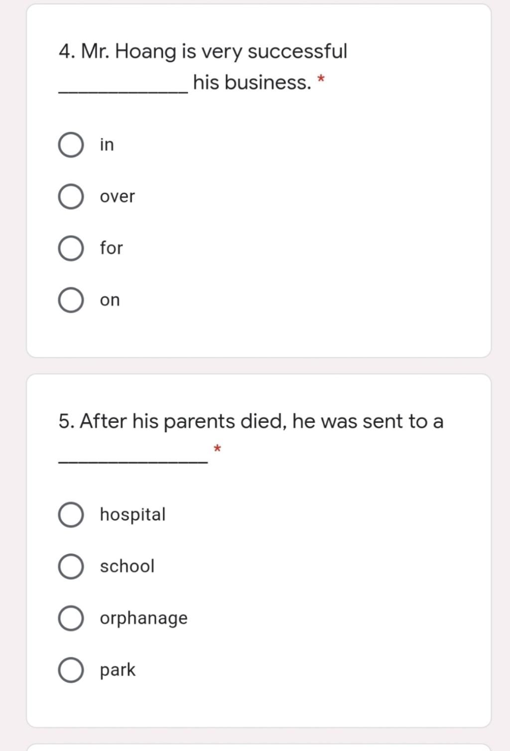Click the 'in' option label
This screenshot has width=510, height=751.
(x=107, y=144)
